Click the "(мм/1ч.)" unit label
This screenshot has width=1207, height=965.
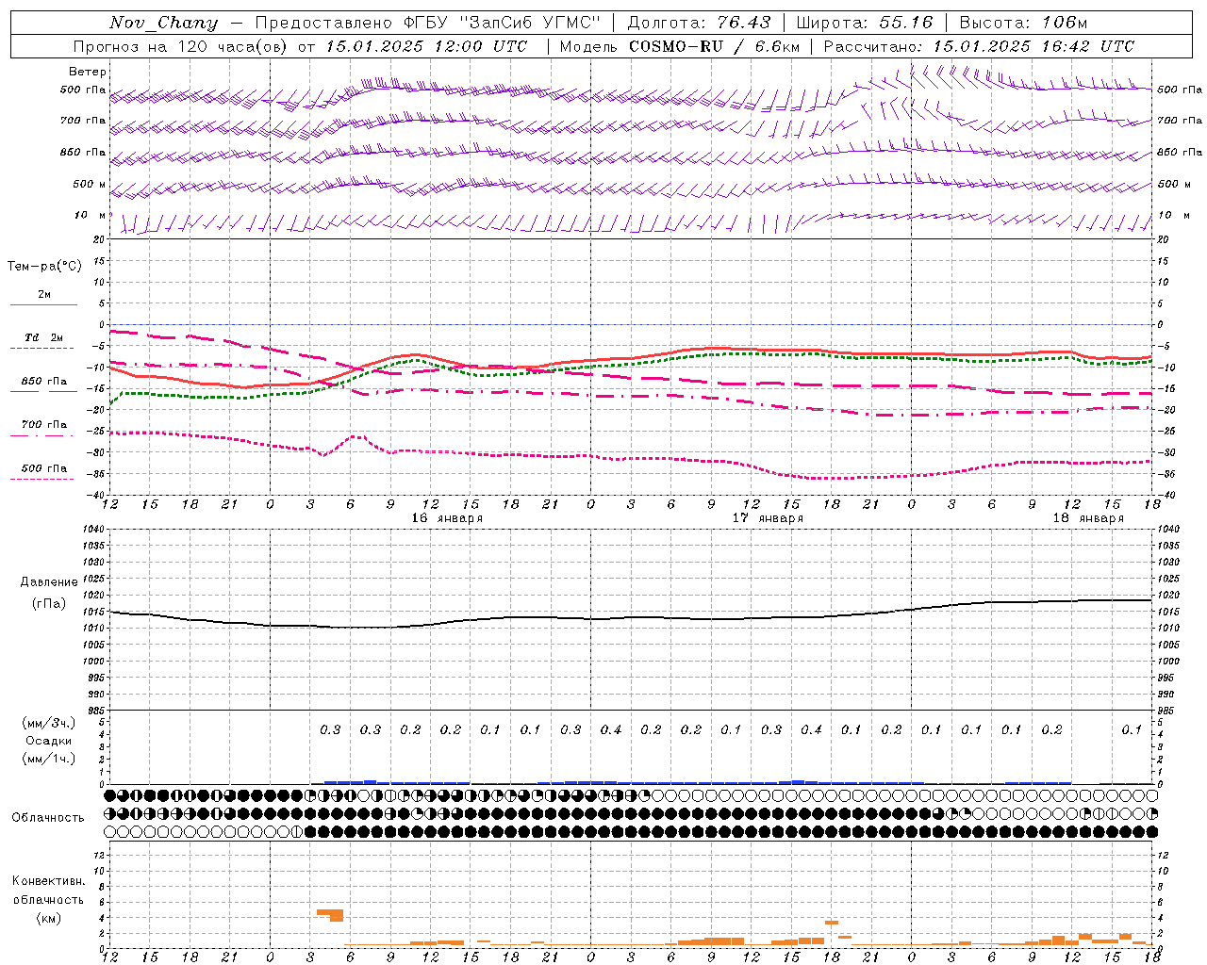(x=49, y=759)
